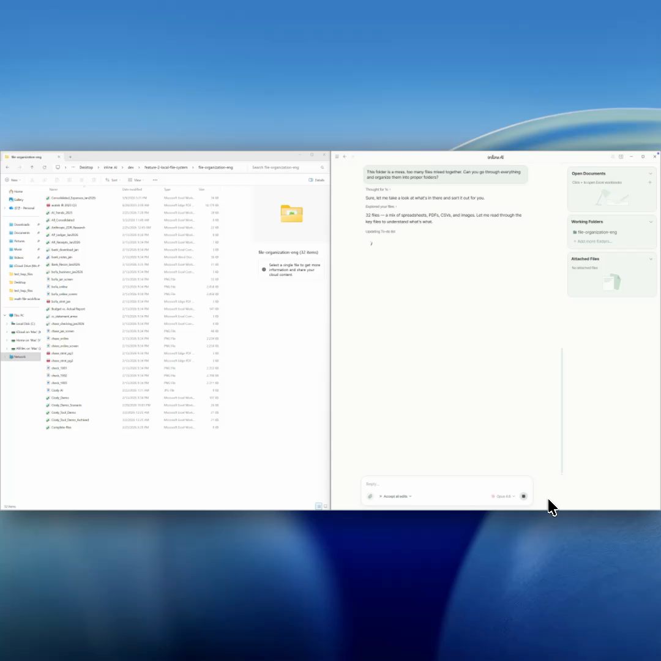Viewport: 661px width, 661px height.
Task: Open the Accept all edits dropdown
Action: [x=395, y=496]
